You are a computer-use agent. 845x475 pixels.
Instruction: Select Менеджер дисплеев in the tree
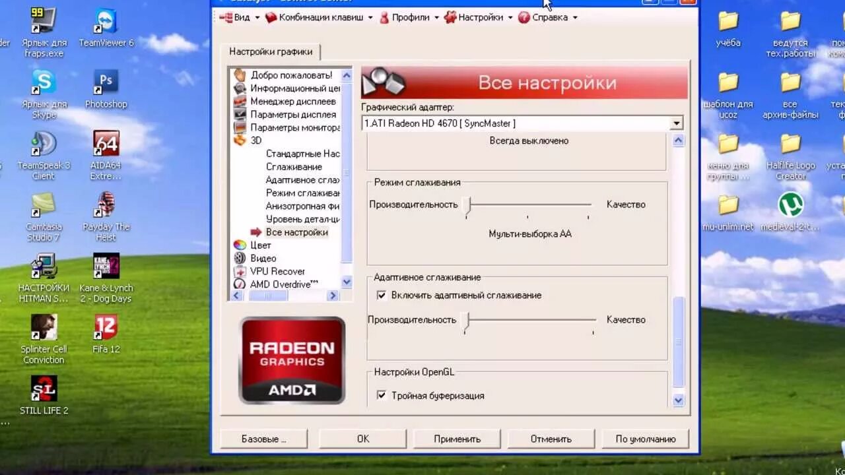tap(293, 102)
